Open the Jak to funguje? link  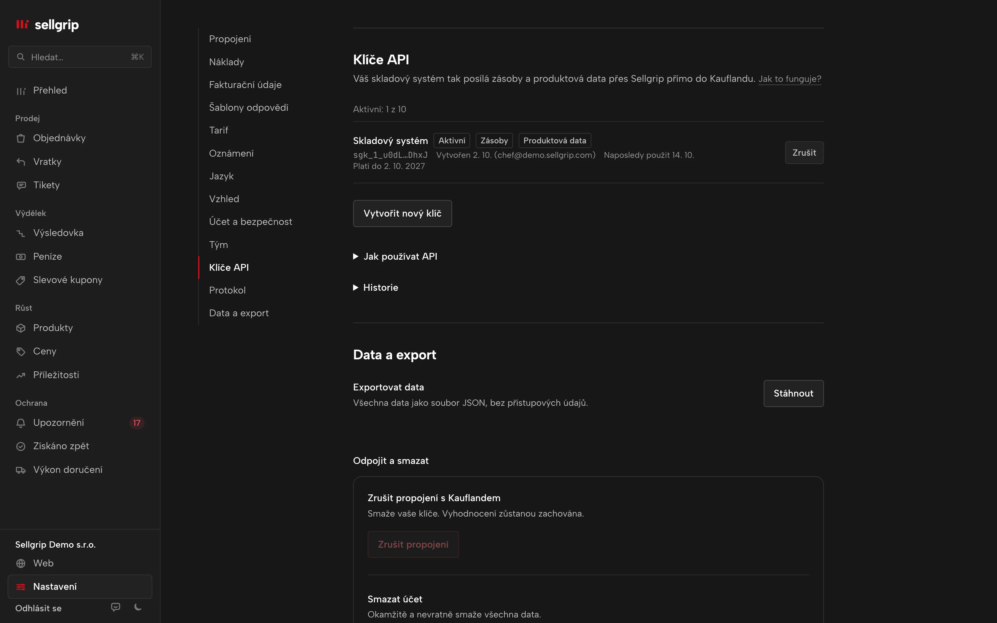point(789,79)
